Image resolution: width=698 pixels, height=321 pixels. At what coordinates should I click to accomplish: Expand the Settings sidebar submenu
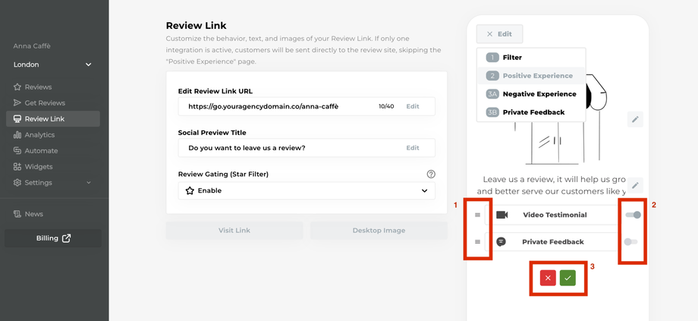tap(89, 183)
